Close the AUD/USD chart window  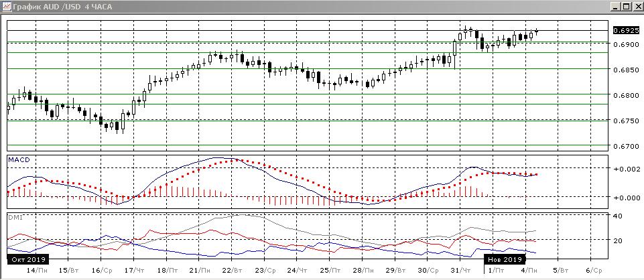click(x=637, y=6)
